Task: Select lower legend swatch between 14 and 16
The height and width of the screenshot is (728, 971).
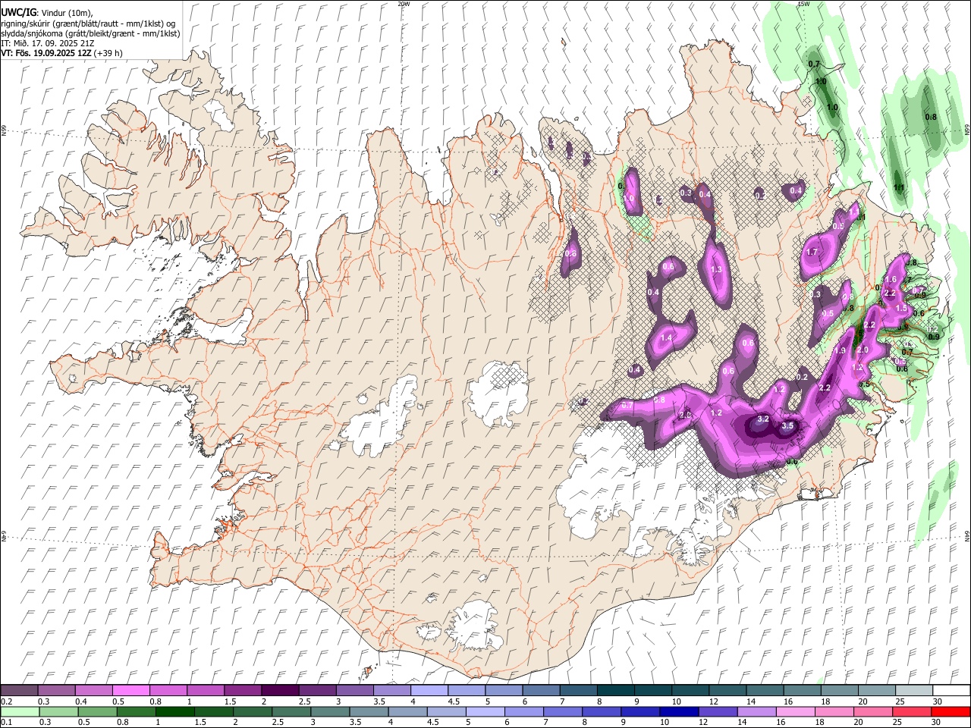Action: (x=757, y=711)
